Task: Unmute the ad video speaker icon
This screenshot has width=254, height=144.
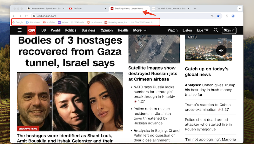Action: 221,51
